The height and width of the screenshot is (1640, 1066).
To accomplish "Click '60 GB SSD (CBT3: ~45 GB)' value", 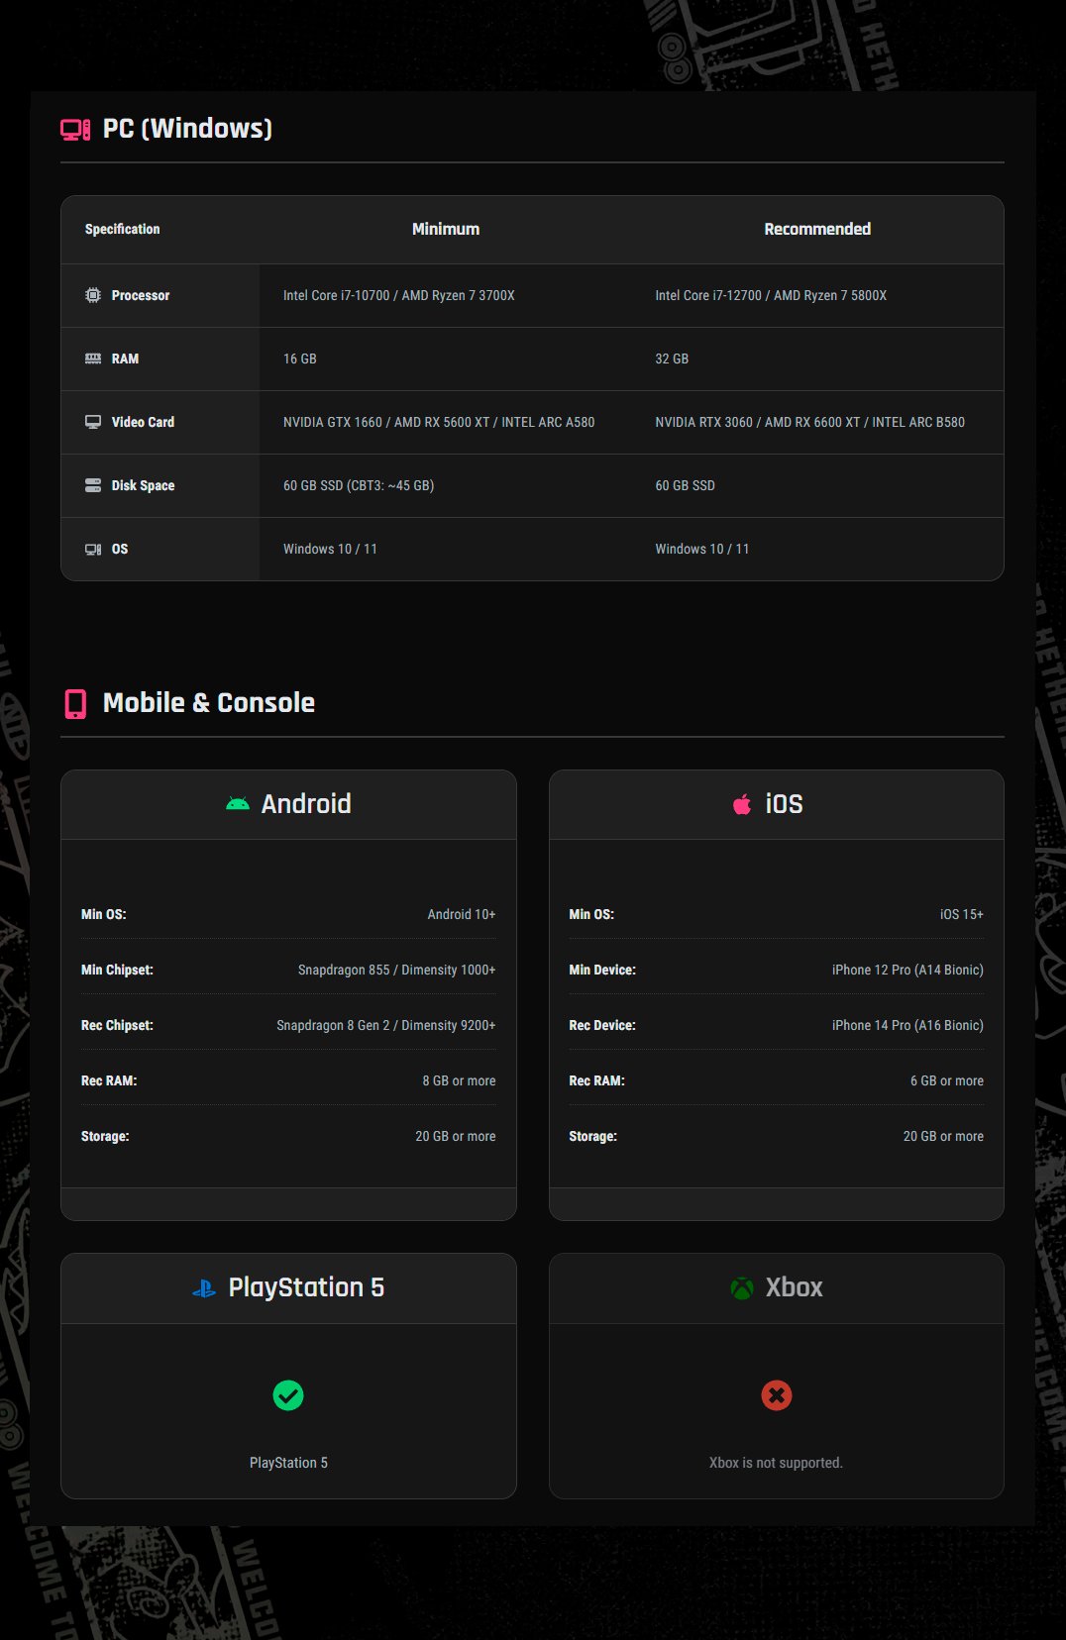I will click(359, 485).
